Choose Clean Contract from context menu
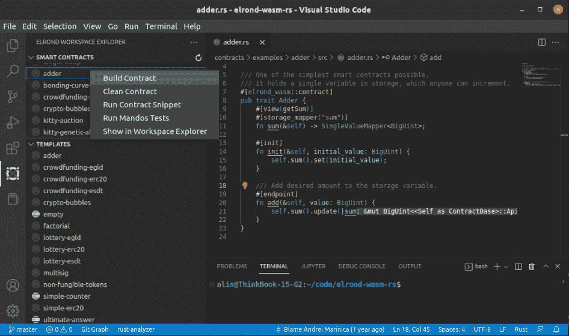Image resolution: width=569 pixels, height=336 pixels. click(155, 92)
